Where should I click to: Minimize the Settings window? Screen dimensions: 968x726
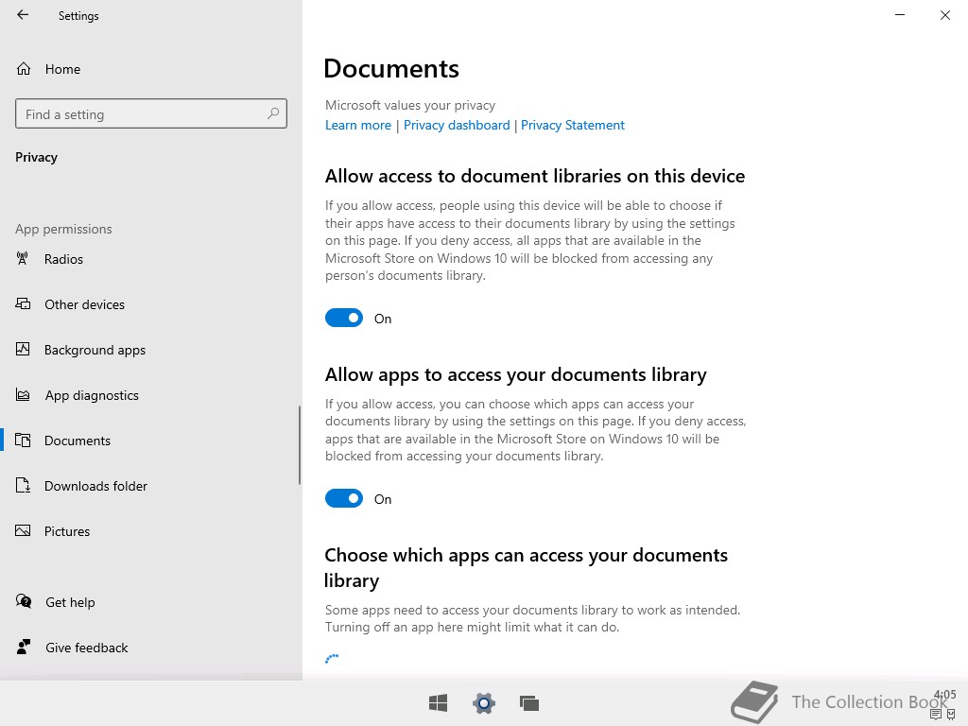click(900, 15)
